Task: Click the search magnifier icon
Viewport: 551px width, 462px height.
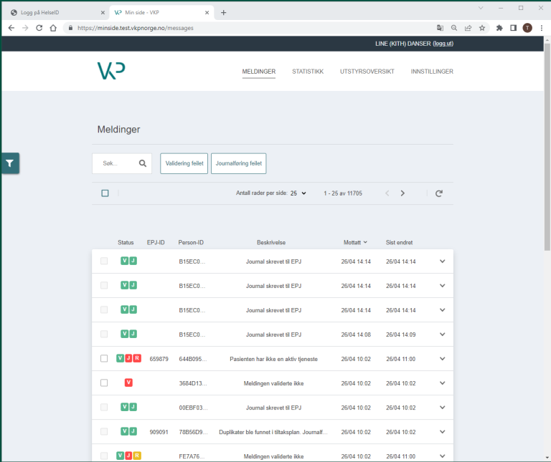Action: (x=142, y=163)
